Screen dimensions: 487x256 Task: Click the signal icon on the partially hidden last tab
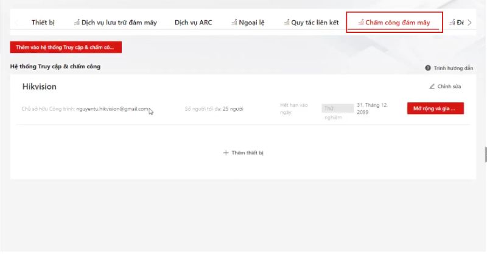(452, 23)
